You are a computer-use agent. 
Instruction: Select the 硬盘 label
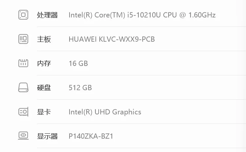(x=44, y=88)
